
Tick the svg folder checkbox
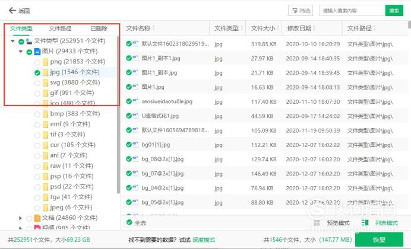37,83
